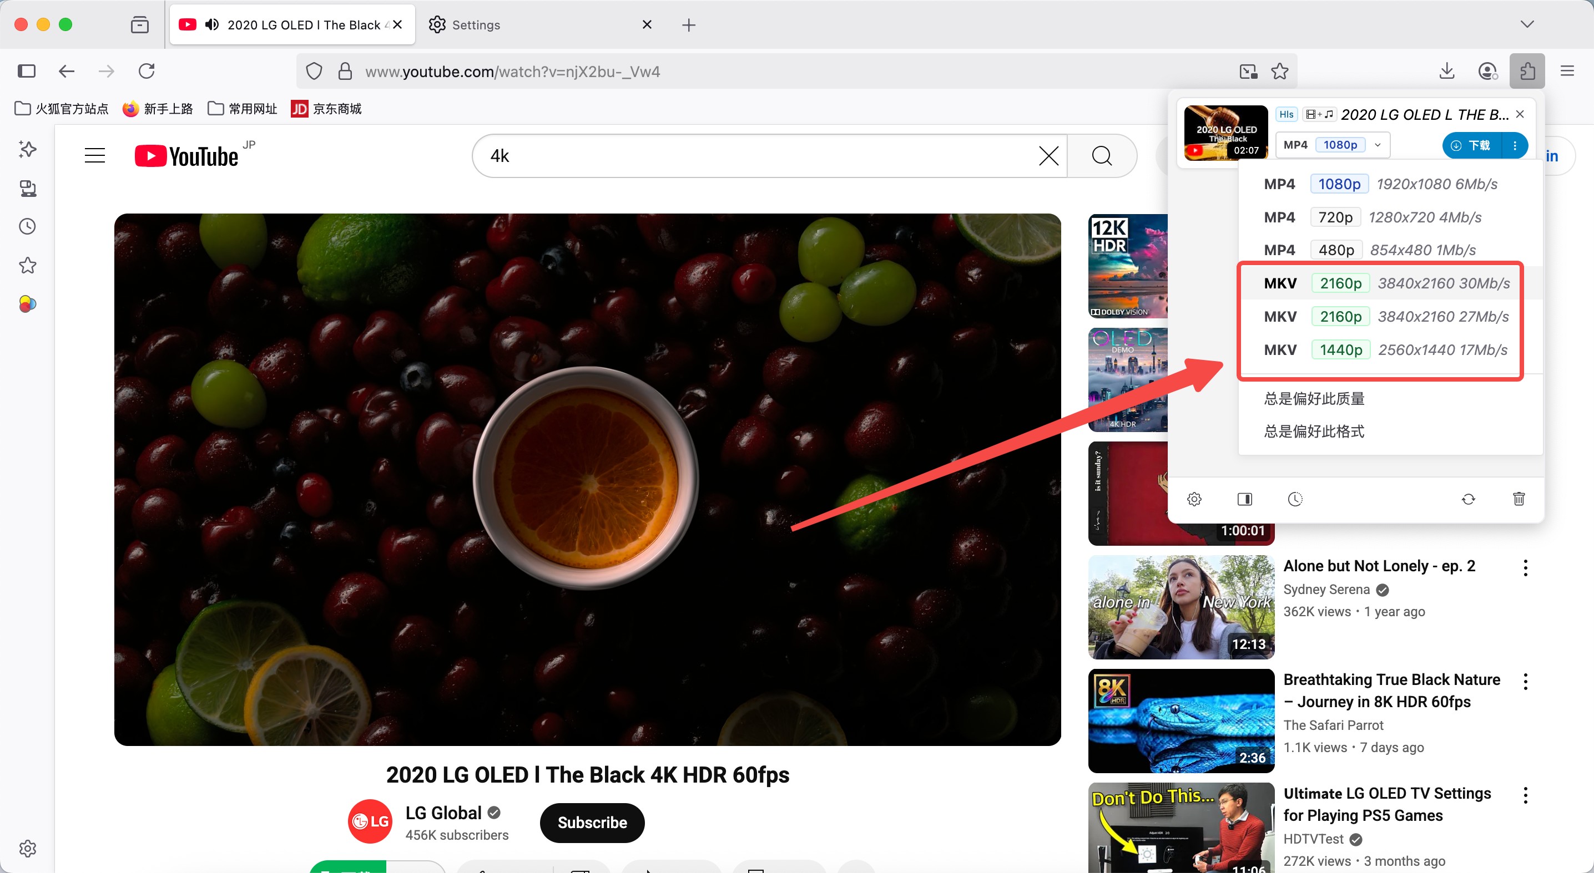Open the extensions puzzle icon
Screen dimensions: 1594x873
point(1527,71)
